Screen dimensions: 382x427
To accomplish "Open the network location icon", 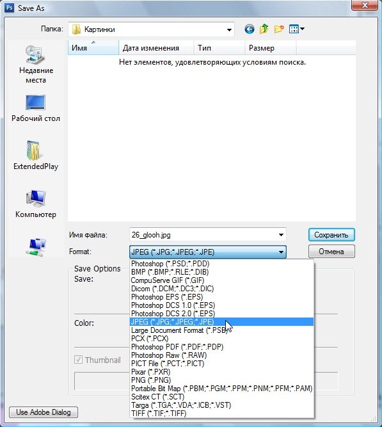I will coord(36,247).
